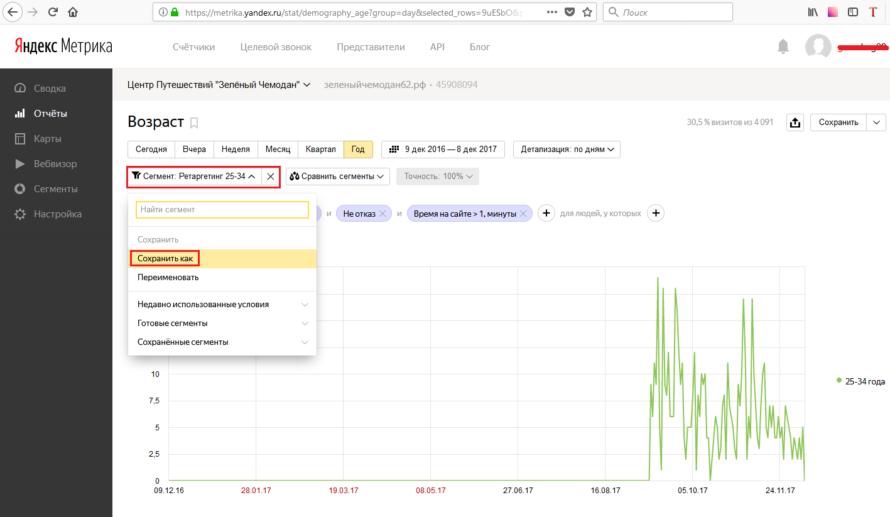Expand Готовые сегменты section
Screen dimensions: 890x517
click(x=222, y=324)
